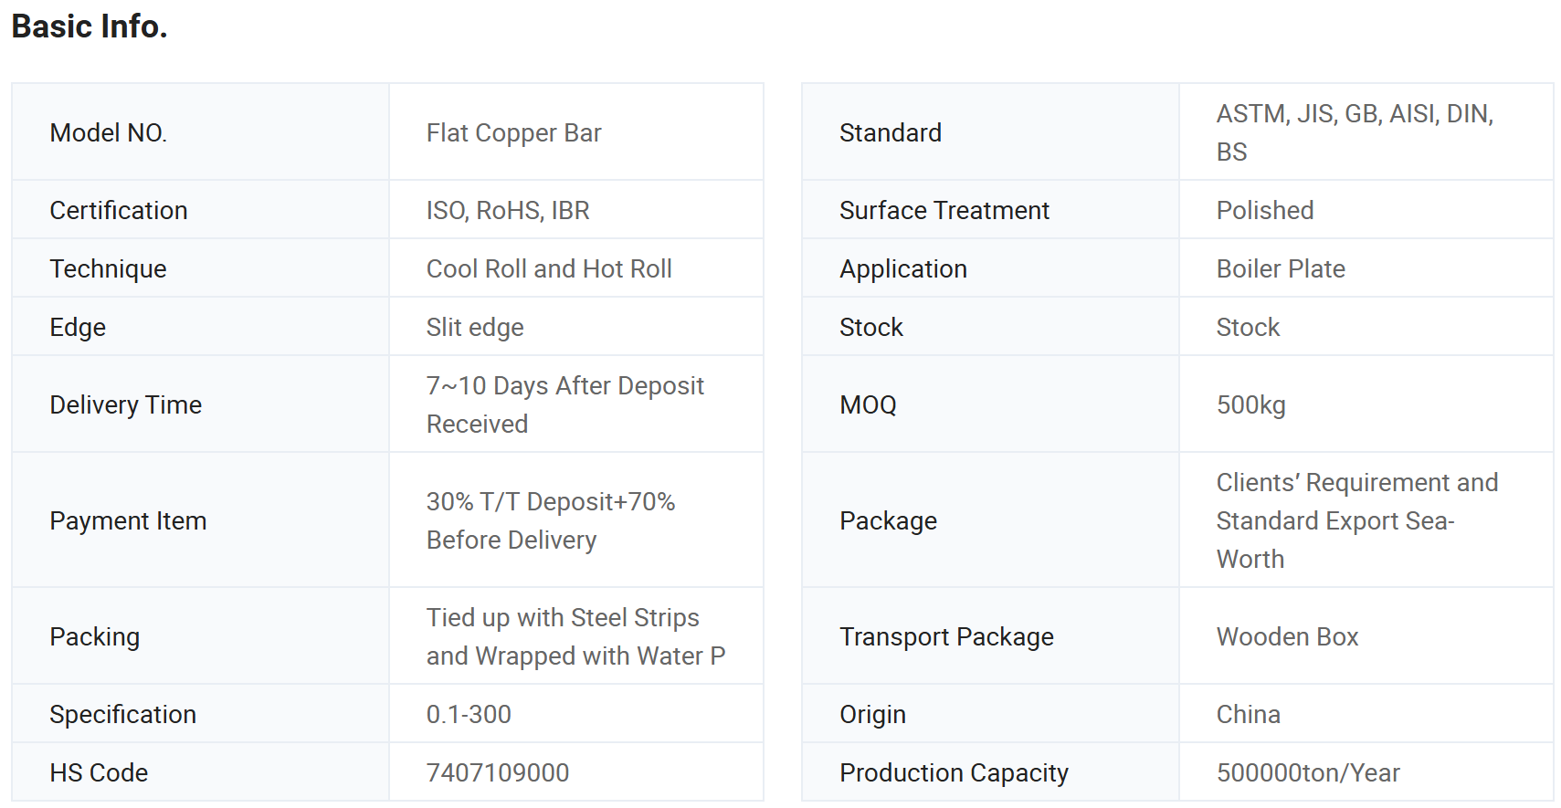
Task: Select the Flat Copper Bar model value
Action: pyautogui.click(x=513, y=132)
